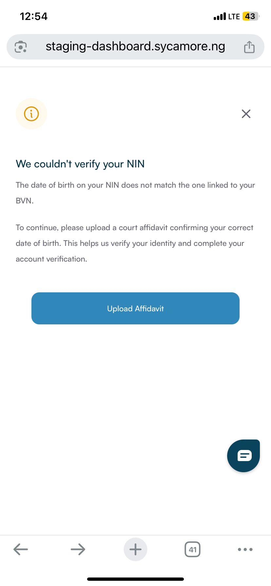Click the Upload Affidavit button
The height and width of the screenshot is (586, 271).
click(x=135, y=308)
